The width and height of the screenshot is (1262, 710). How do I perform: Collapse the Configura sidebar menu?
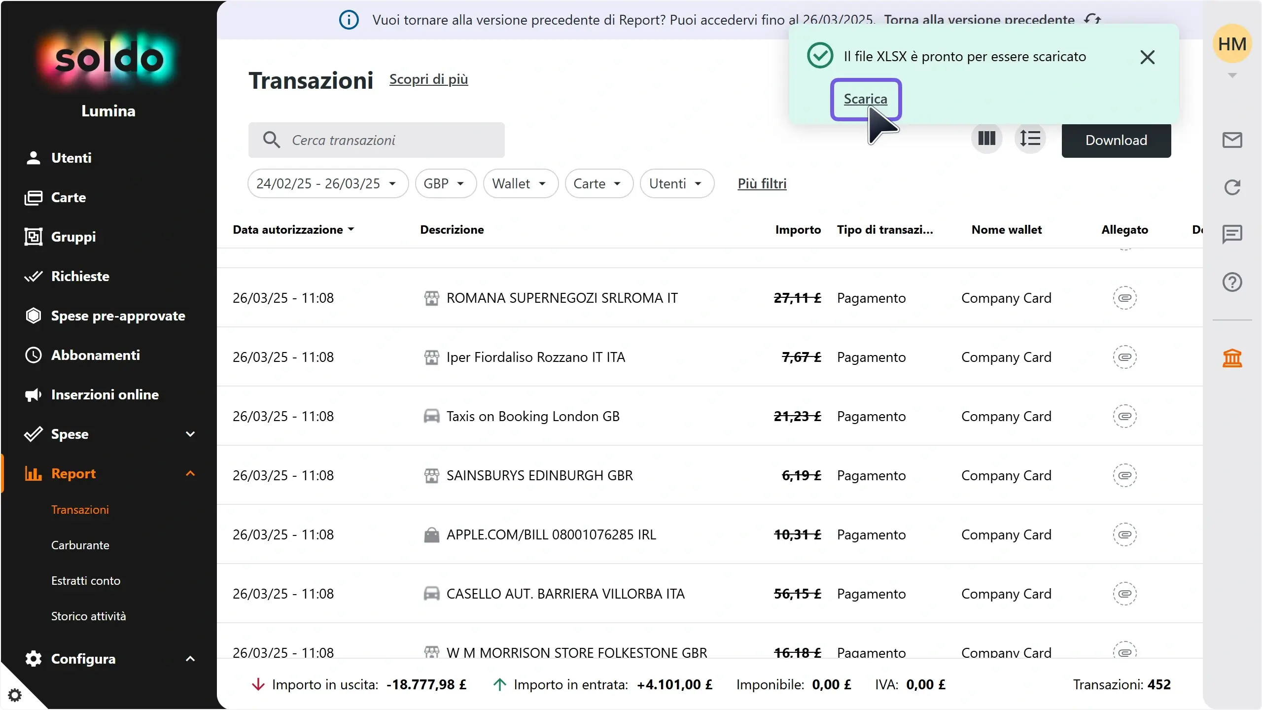190,659
